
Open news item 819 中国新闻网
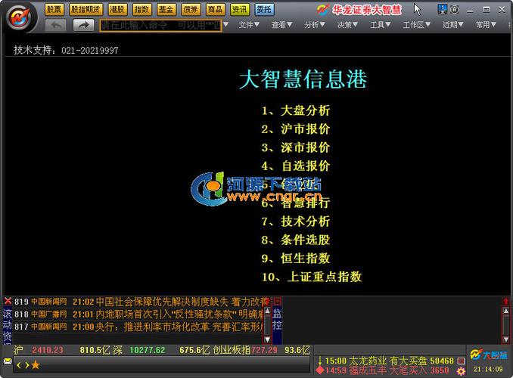pyautogui.click(x=142, y=302)
